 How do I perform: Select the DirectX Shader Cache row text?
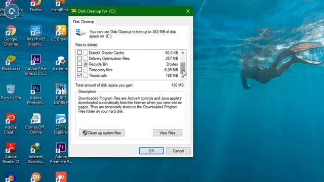pyautogui.click(x=106, y=53)
